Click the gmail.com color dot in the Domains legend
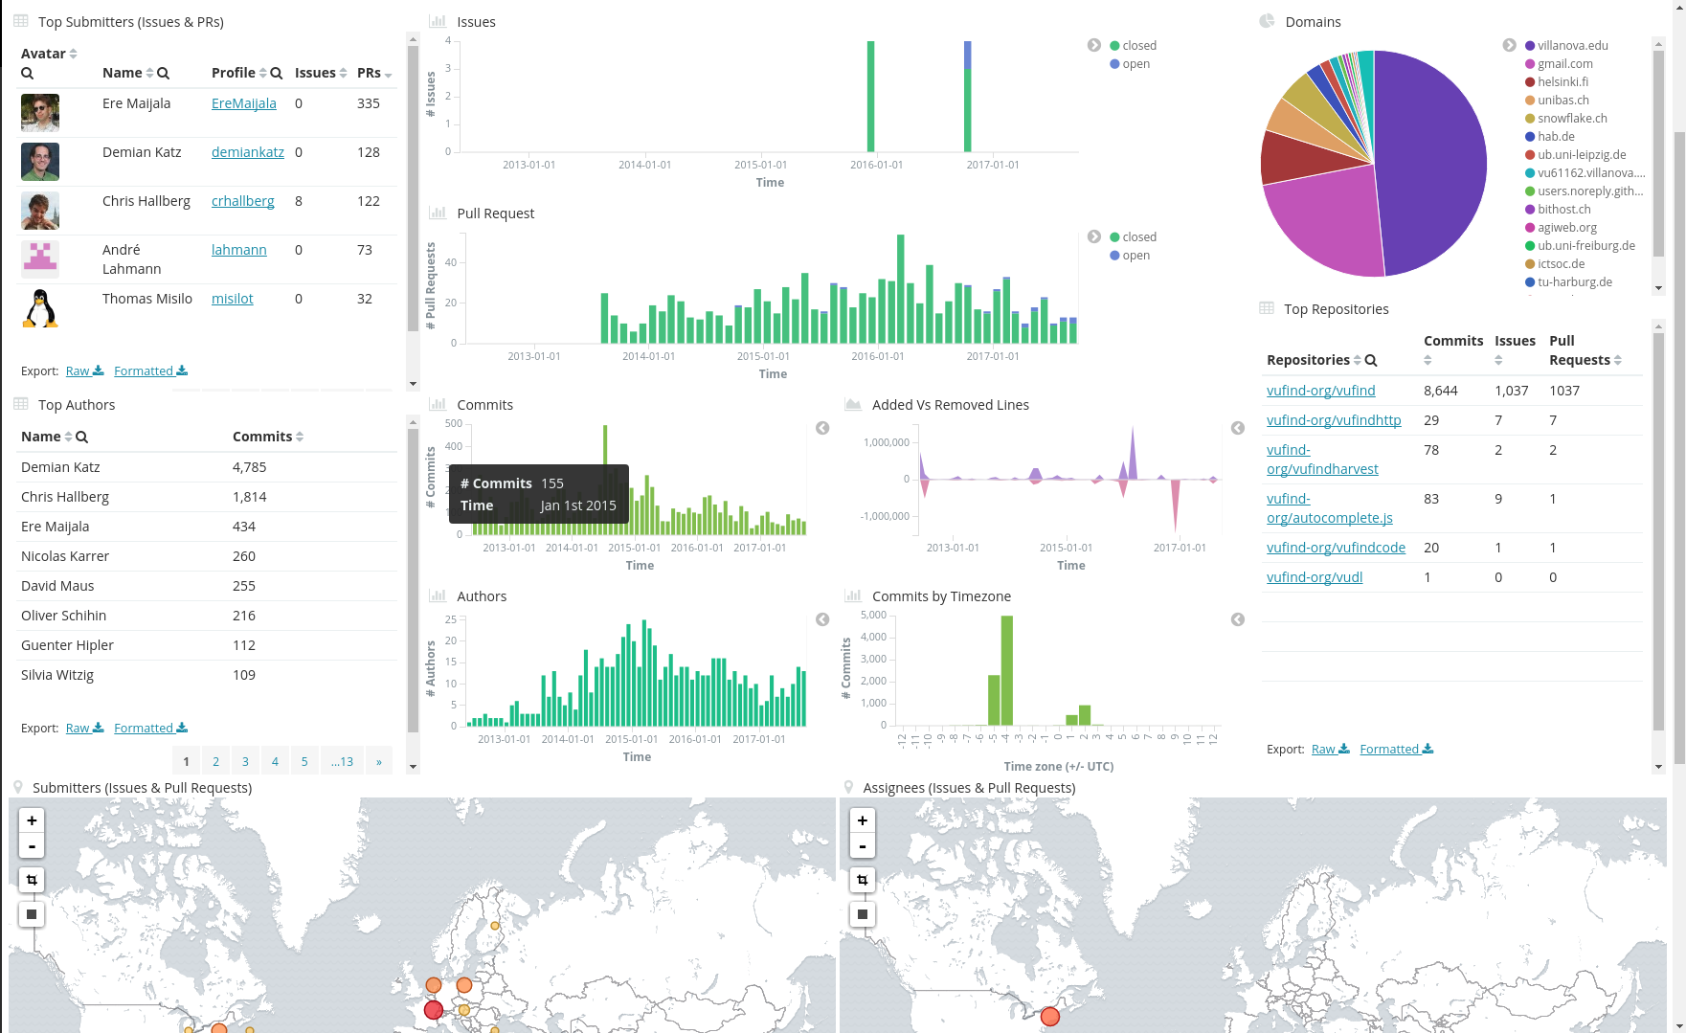Screen dimensions: 1686x1033 pyautogui.click(x=1530, y=64)
